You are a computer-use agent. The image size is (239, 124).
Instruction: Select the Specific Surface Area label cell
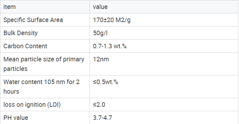point(45,20)
